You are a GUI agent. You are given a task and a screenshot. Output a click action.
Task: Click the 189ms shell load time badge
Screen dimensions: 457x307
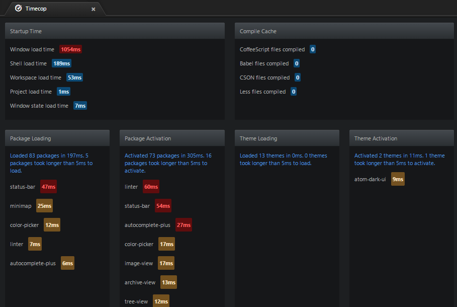(61, 63)
